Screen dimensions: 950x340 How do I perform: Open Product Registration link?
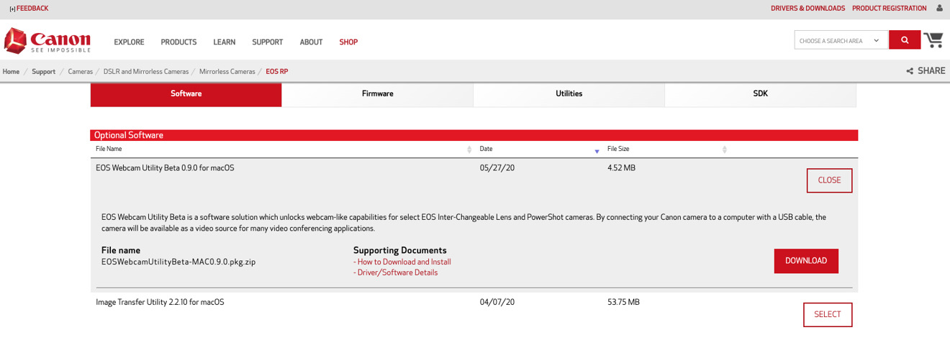click(890, 9)
